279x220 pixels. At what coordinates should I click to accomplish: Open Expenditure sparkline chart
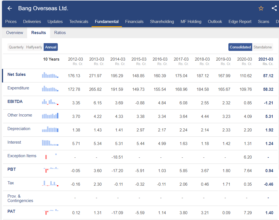pos(50,89)
